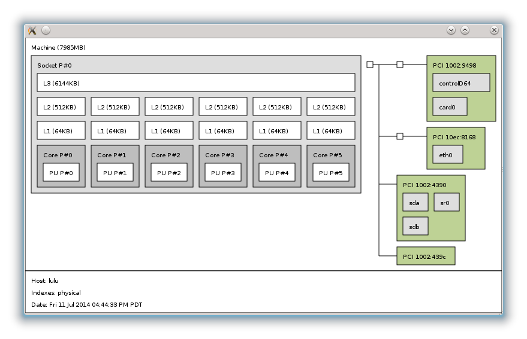This screenshot has width=527, height=339.
Task: Select the sdb disk box
Action: click(415, 227)
